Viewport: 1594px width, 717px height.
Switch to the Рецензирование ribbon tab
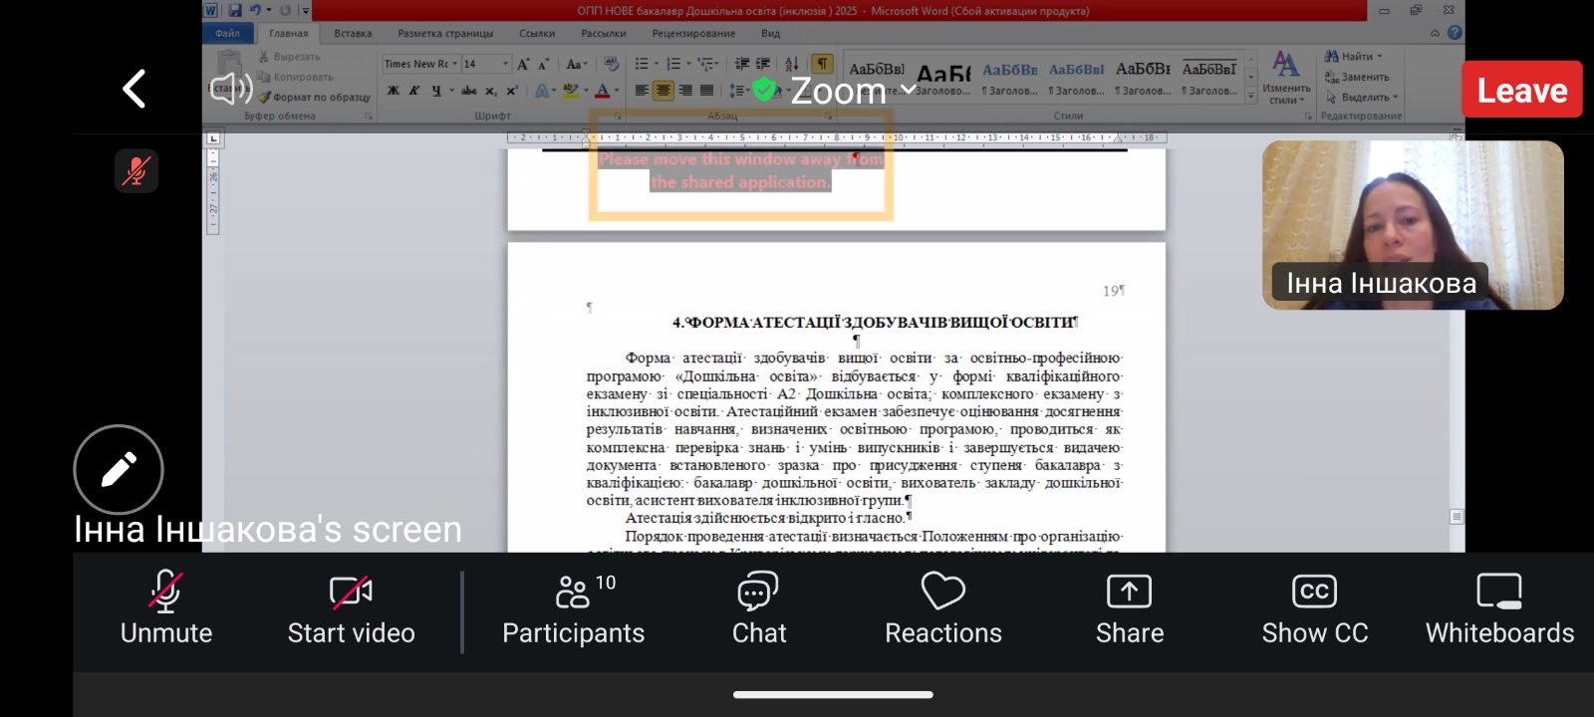[693, 33]
